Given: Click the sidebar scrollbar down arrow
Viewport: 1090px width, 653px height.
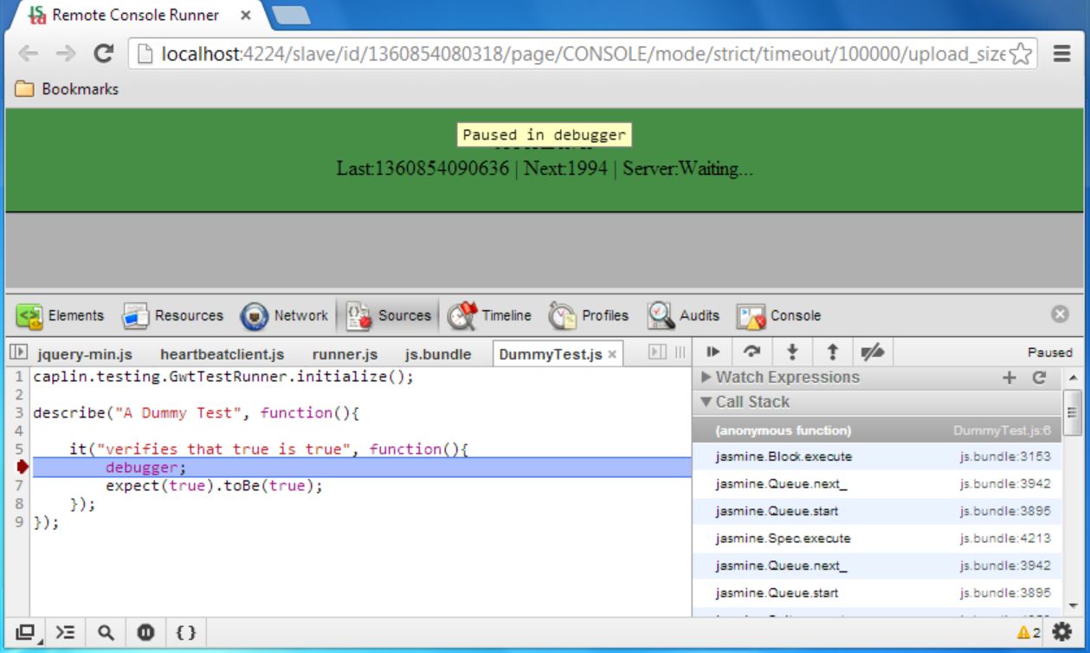Looking at the screenshot, I should [x=1074, y=606].
